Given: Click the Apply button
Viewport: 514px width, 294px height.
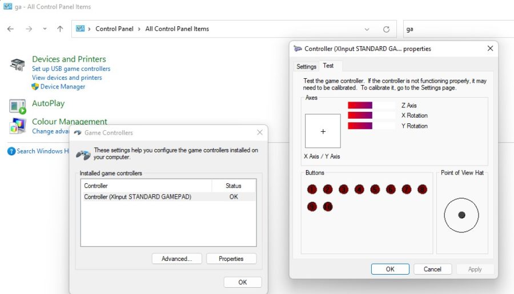Looking at the screenshot, I should tap(475, 269).
